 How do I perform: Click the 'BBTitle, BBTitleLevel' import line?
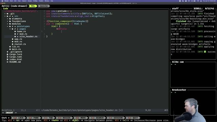coord(79,14)
